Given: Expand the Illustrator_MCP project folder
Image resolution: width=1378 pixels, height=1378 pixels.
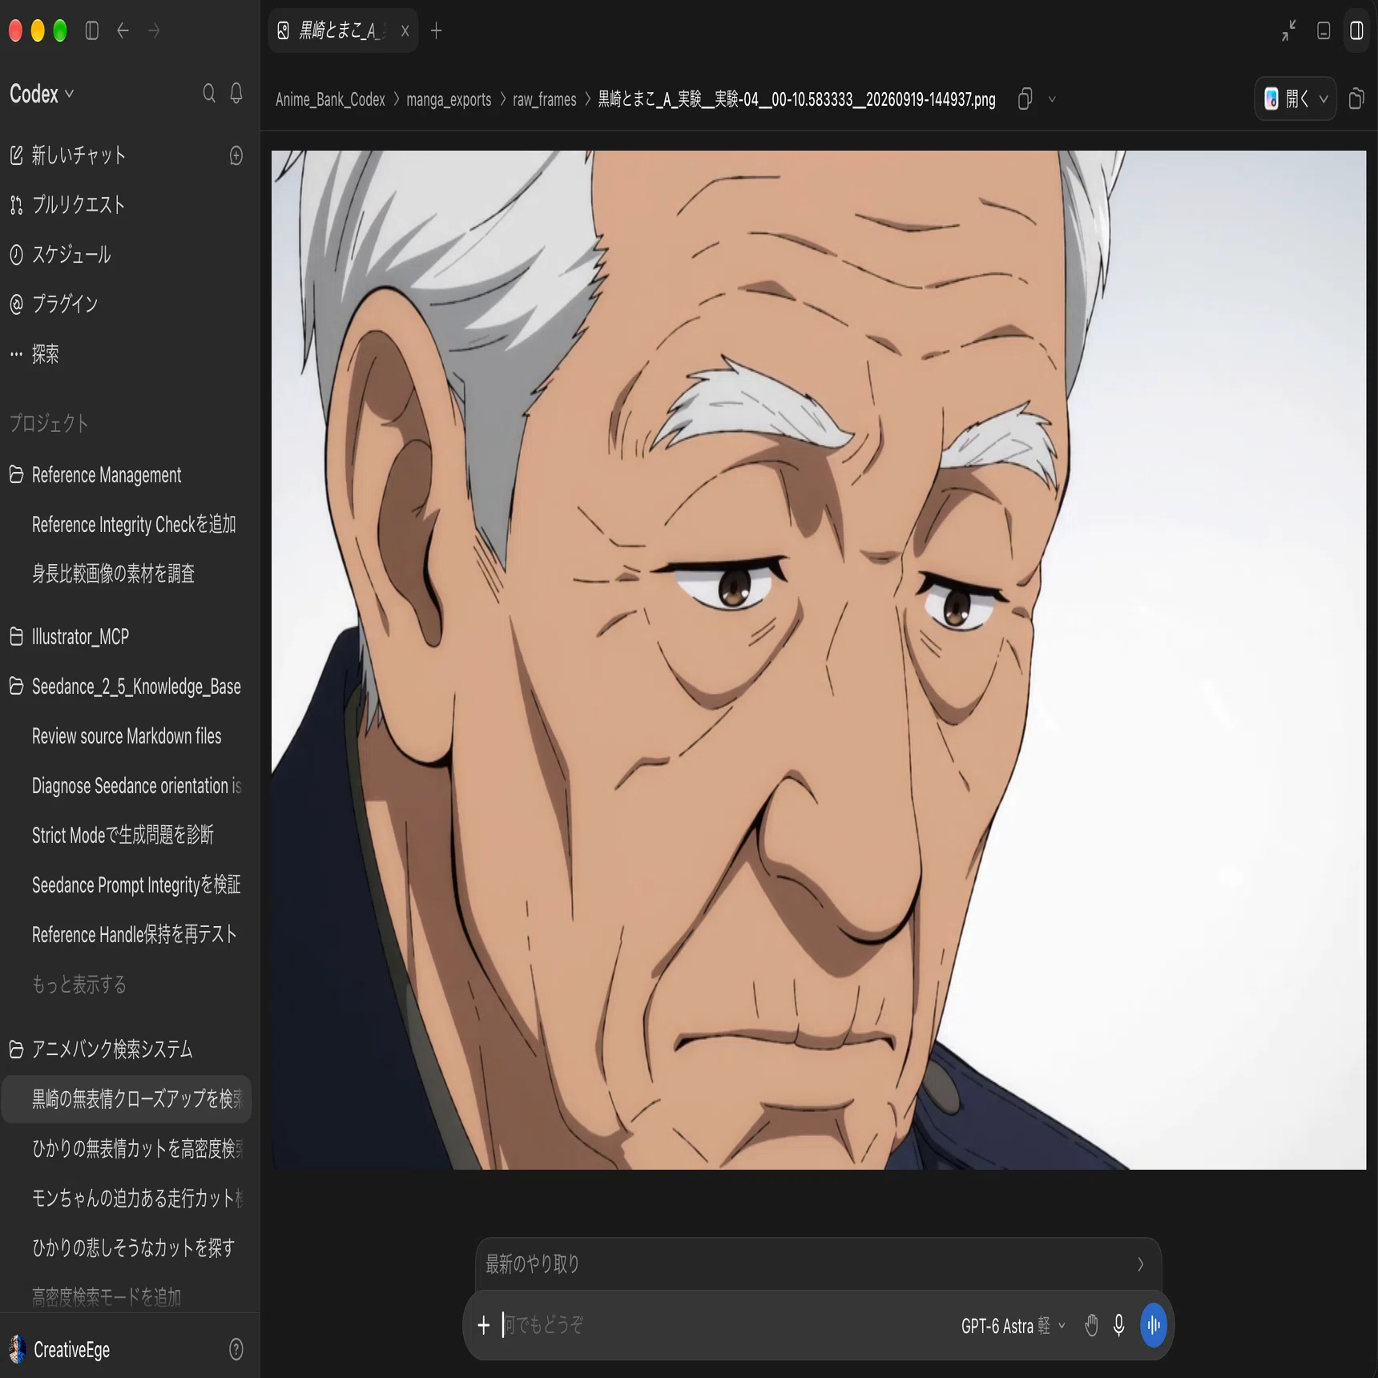Looking at the screenshot, I should click(x=16, y=636).
